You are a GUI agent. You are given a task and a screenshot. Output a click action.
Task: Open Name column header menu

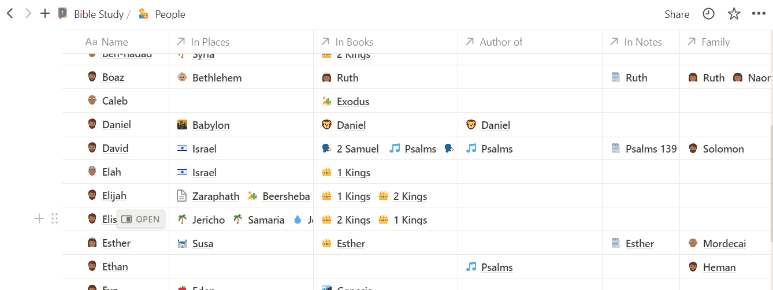point(116,42)
